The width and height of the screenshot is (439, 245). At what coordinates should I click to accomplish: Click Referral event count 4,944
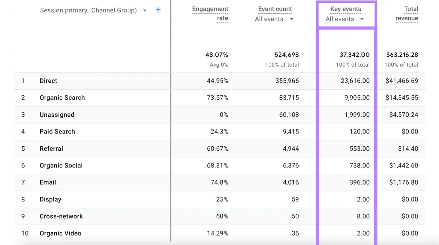pyautogui.click(x=291, y=148)
